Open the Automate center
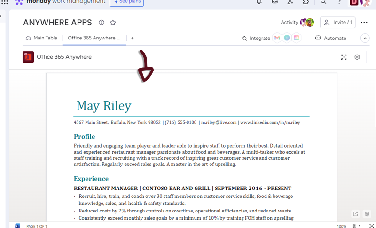The width and height of the screenshot is (376, 228). tap(330, 38)
